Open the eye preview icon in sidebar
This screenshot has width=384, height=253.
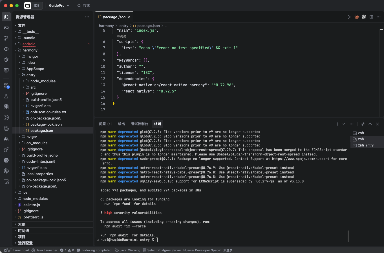coord(6,49)
